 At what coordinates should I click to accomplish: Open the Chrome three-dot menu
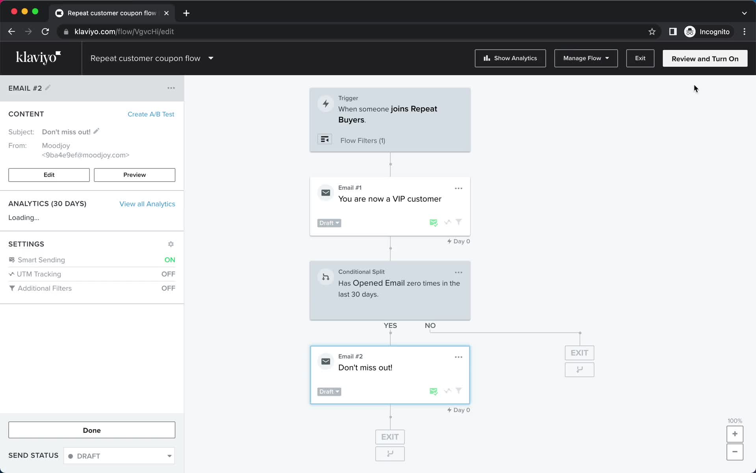click(x=744, y=32)
